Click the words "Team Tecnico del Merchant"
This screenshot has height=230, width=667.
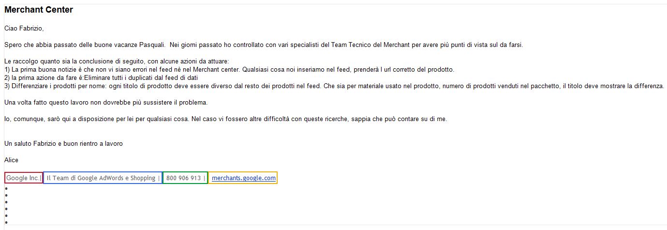point(371,45)
